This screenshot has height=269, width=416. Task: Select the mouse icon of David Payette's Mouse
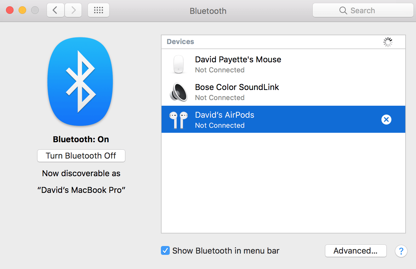pos(179,64)
